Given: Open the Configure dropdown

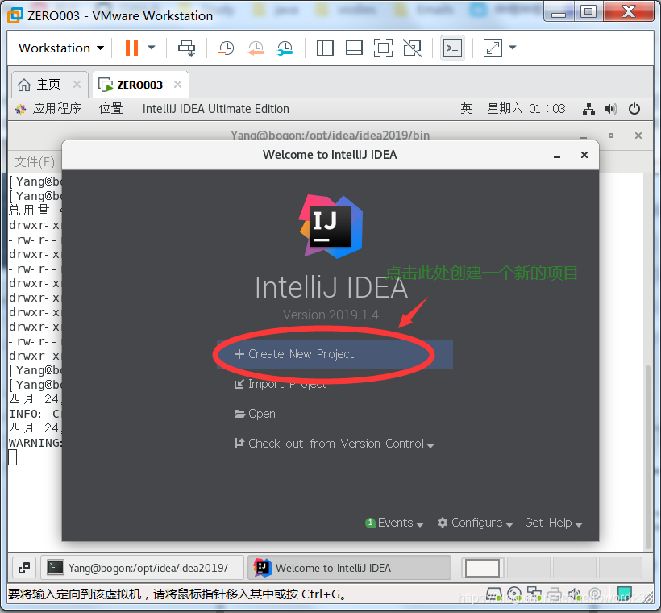Looking at the screenshot, I should [x=475, y=523].
